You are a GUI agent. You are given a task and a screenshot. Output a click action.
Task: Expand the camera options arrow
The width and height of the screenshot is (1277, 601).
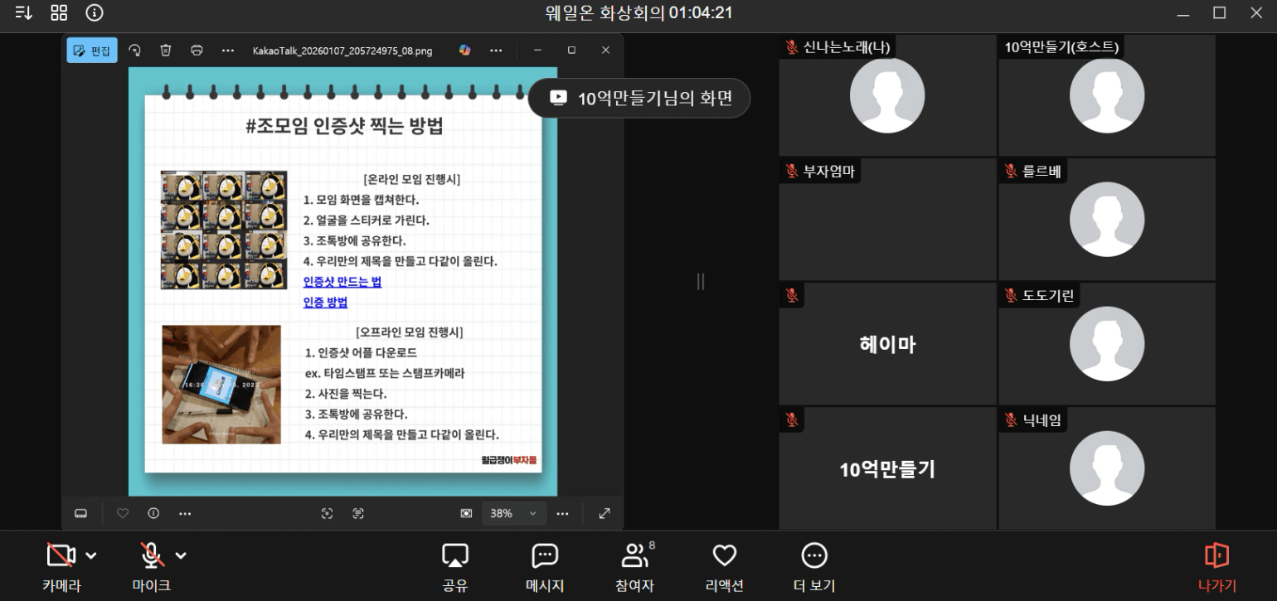91,555
